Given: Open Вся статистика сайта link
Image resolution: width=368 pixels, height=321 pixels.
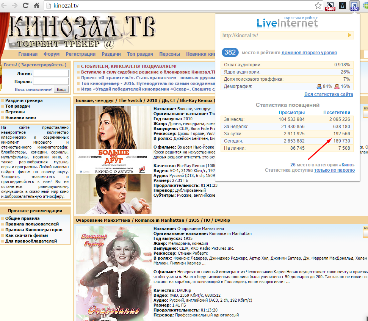Looking at the screenshot, I should 329,94.
